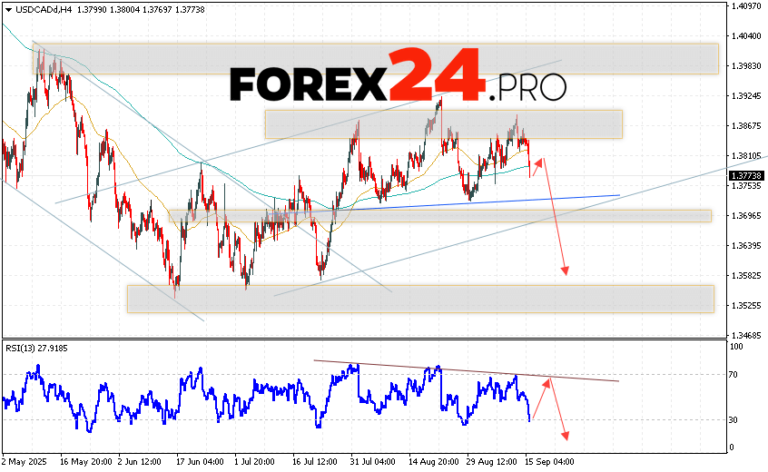Click the bottom support zone near 1.35525

[x=419, y=299]
